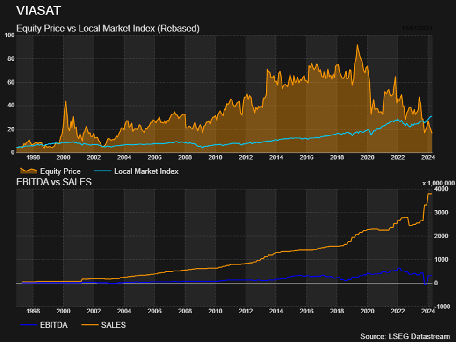The width and height of the screenshot is (456, 342).
Task: Click the orange SALES legend line
Action: (x=90, y=325)
